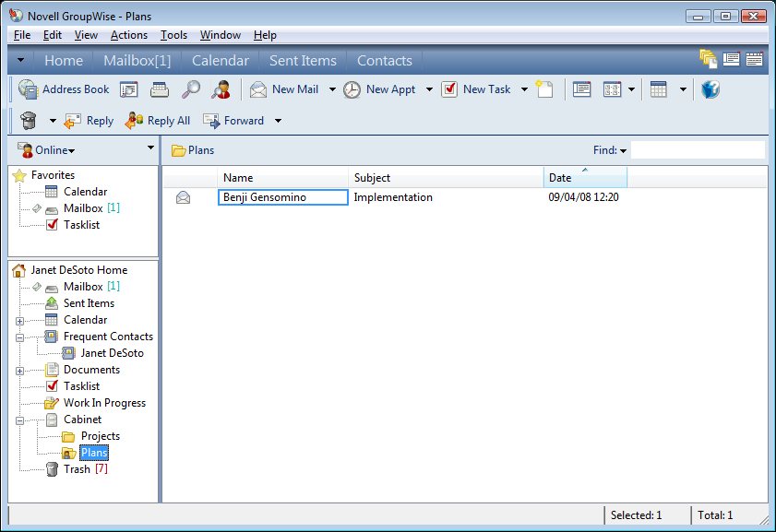Sort by the Date column header
The image size is (776, 532).
coord(586,178)
